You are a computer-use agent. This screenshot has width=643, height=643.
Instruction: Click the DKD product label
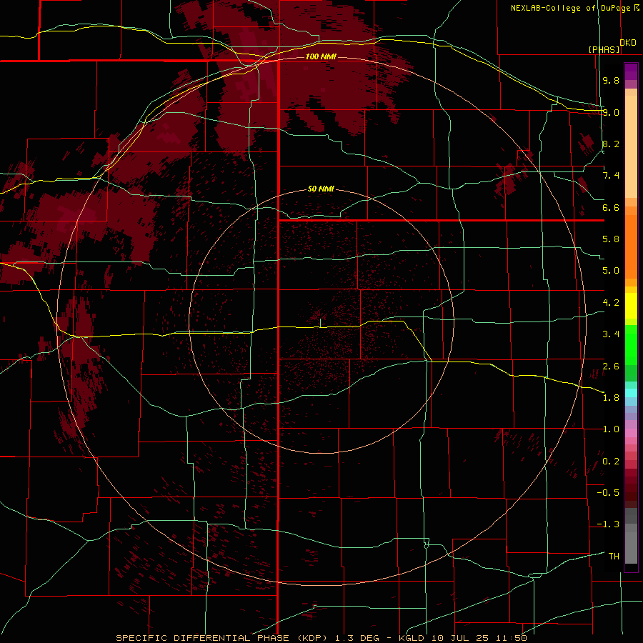click(628, 43)
